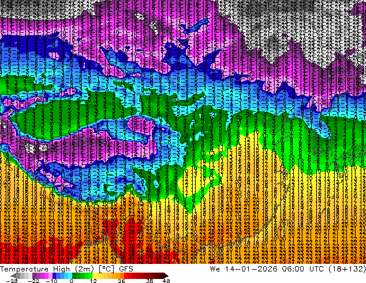Click the 'GFS' model label
This screenshot has width=366, height=283.
[126, 269]
